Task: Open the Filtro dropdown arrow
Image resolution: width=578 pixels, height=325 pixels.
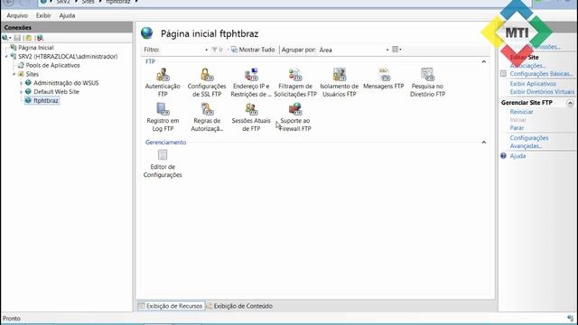Action: pos(206,50)
